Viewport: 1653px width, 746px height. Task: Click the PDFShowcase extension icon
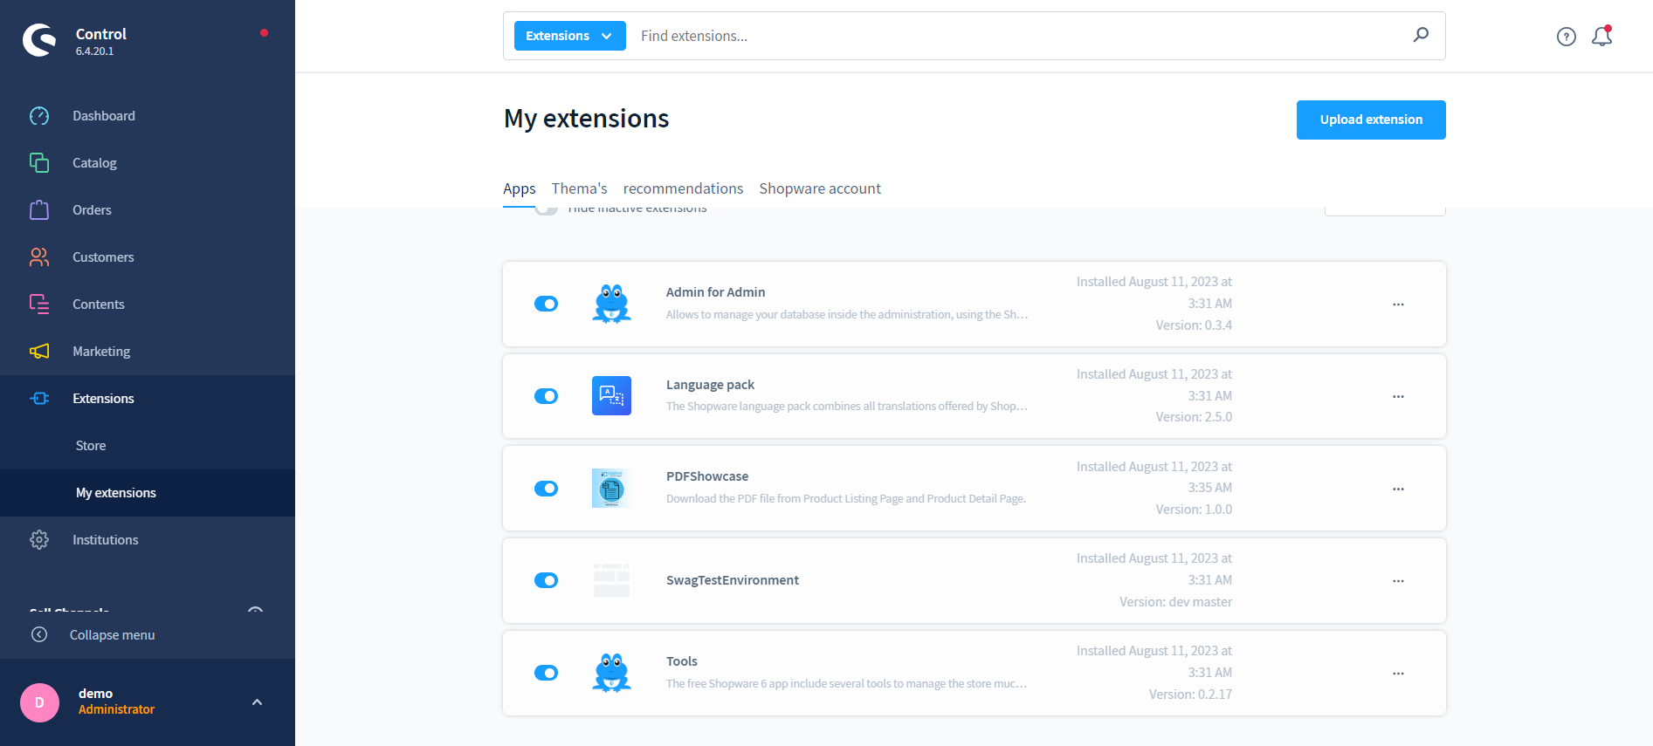611,489
